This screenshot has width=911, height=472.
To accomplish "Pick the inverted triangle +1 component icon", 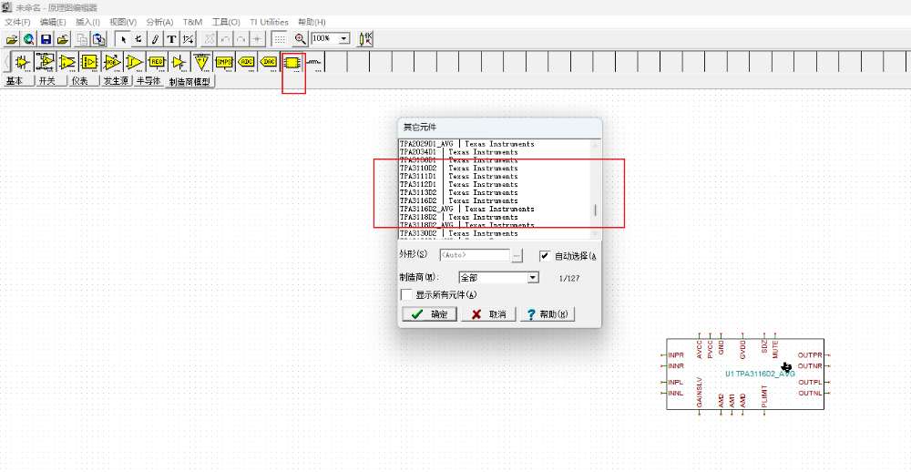I will pyautogui.click(x=201, y=61).
